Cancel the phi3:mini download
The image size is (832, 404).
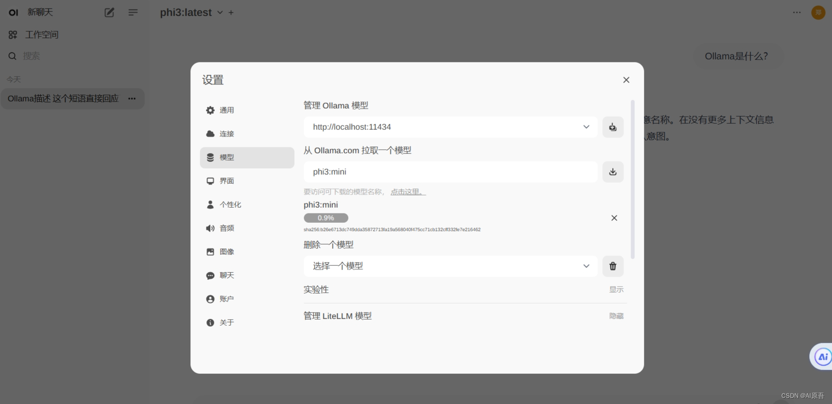[614, 218]
